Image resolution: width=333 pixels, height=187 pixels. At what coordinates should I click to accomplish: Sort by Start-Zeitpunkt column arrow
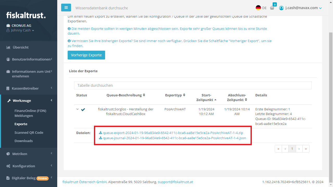(215, 100)
